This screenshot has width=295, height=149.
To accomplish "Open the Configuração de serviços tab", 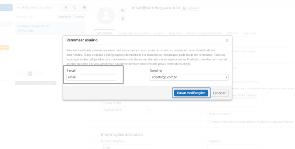I will pyautogui.click(x=133, y=33).
